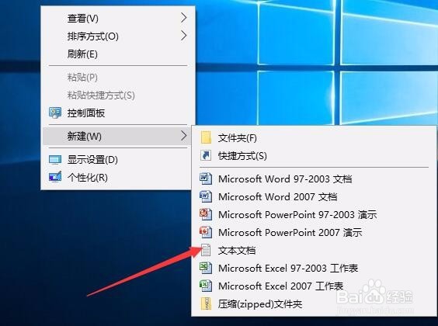Click the PowerPoint 97-2003 presentation icon
The image size is (438, 326).
(206, 214)
